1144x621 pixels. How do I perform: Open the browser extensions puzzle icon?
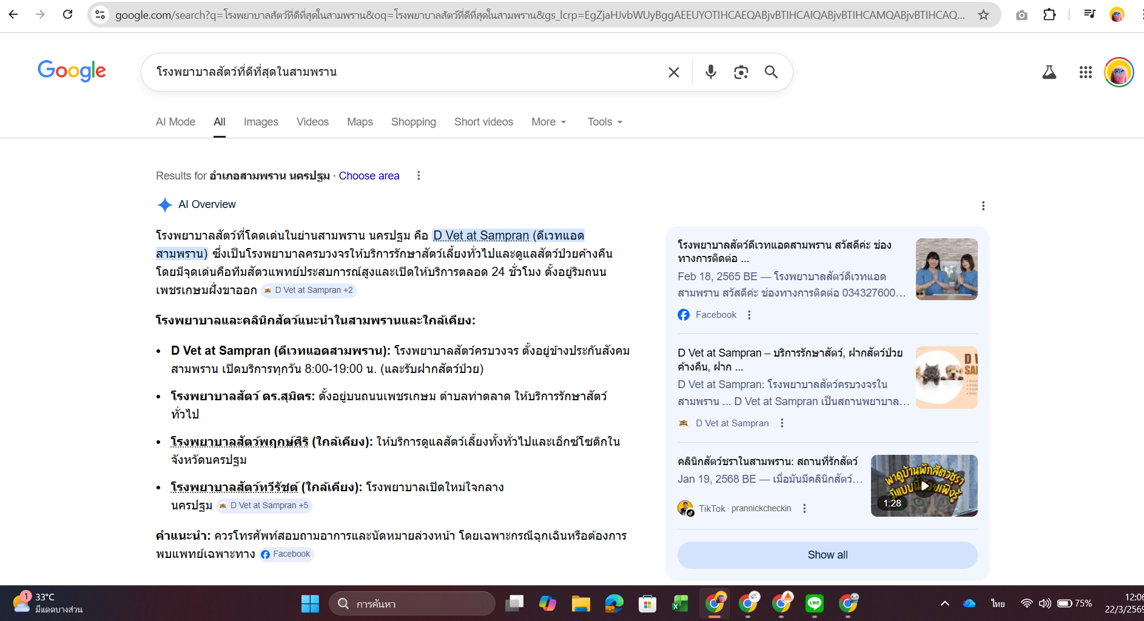point(1050,15)
